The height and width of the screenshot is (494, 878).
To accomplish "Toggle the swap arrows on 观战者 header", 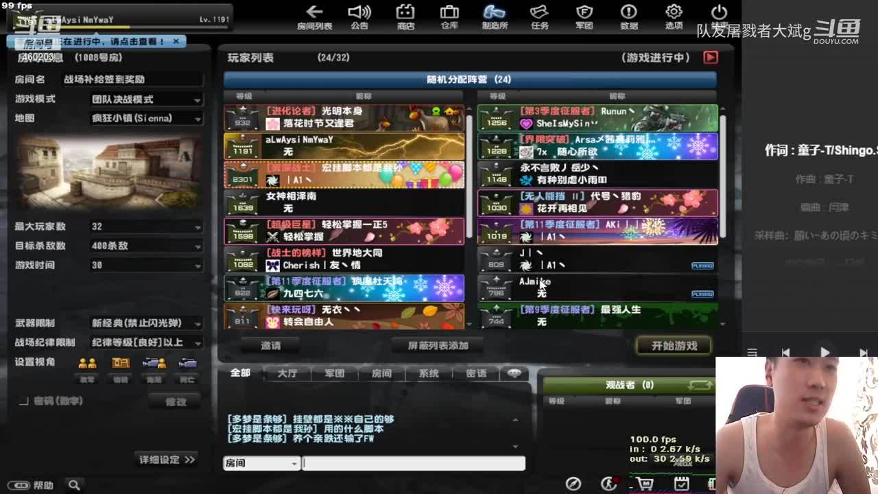I will coord(699,386).
